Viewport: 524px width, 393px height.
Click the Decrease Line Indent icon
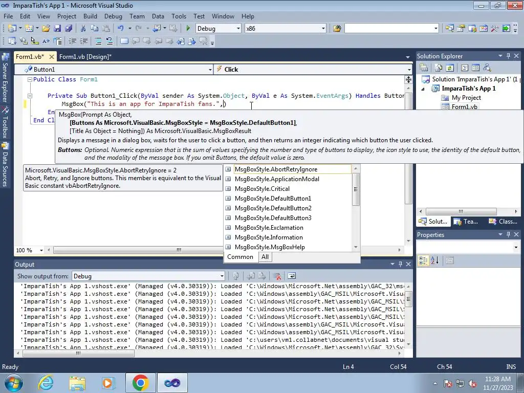72,41
